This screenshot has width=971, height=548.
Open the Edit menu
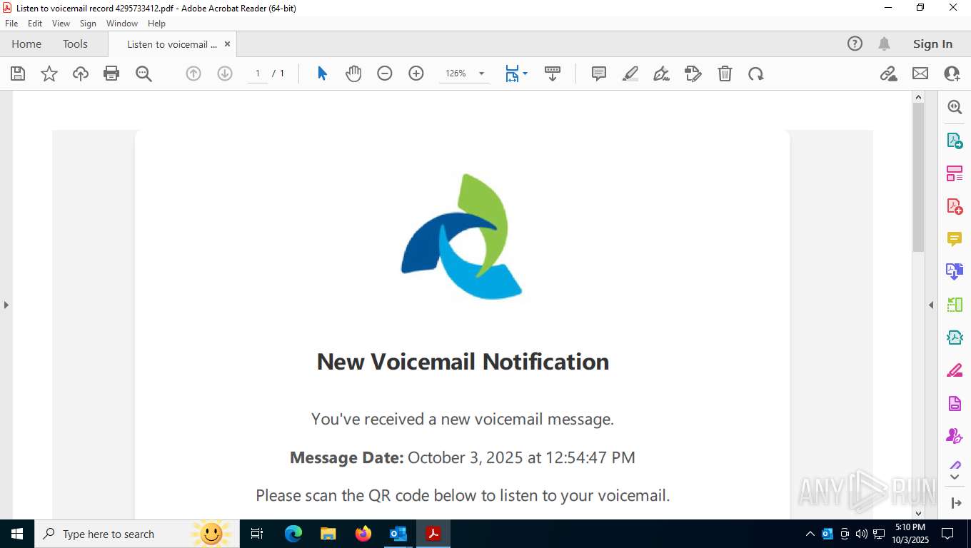[x=35, y=24]
